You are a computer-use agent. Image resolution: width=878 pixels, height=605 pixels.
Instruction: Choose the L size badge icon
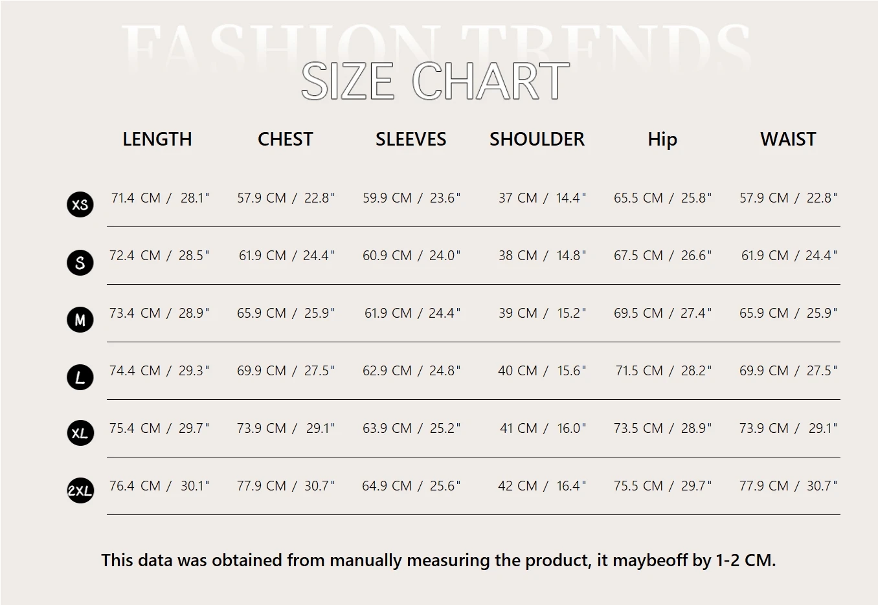80,377
